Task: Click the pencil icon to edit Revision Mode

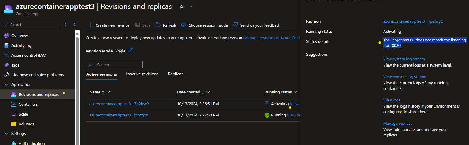Action: pyautogui.click(x=130, y=50)
